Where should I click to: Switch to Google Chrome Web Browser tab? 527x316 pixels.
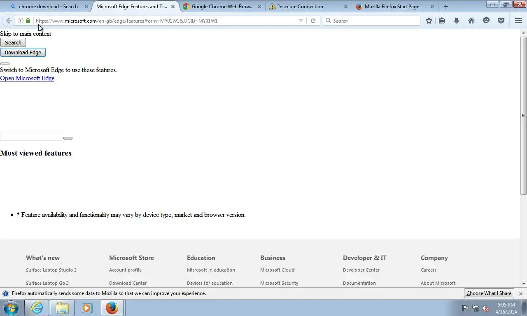tap(222, 7)
